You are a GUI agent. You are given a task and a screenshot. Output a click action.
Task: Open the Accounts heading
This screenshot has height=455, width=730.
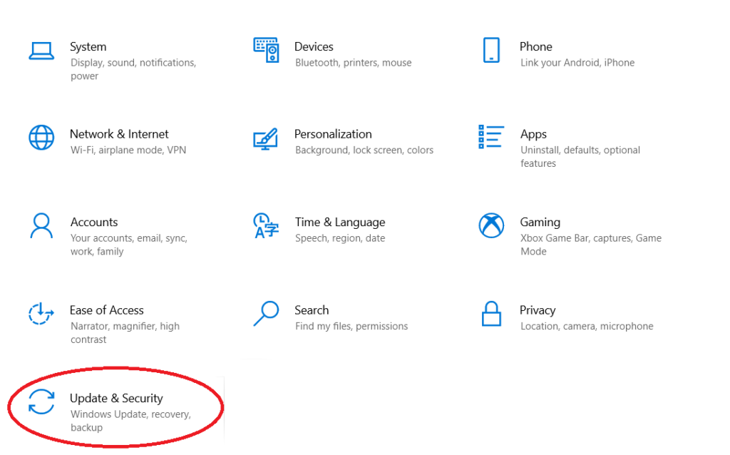pos(94,222)
